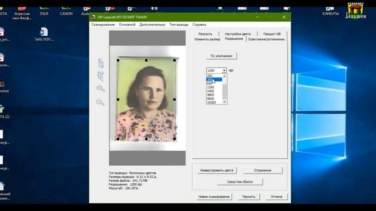This screenshot has width=376, height=211.
Task: Click the scanner icon in the title bar
Action: click(x=94, y=17)
